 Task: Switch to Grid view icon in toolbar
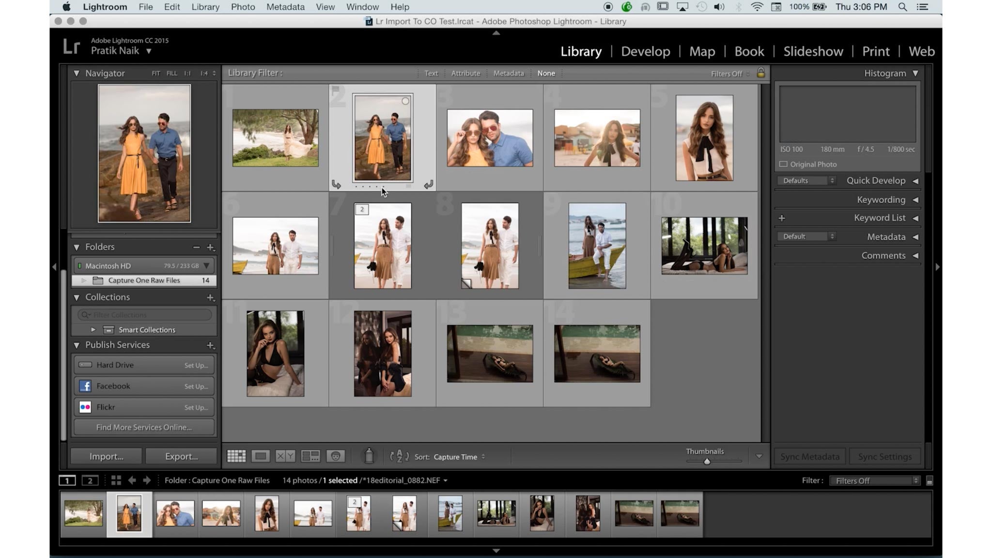tap(236, 456)
